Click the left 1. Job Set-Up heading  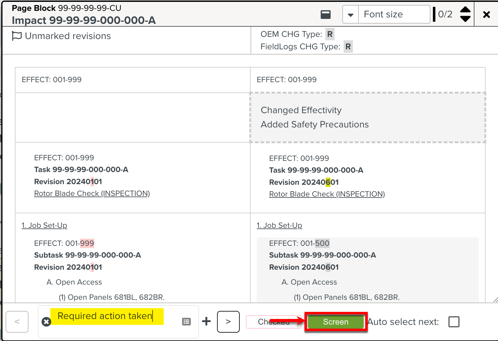pos(44,225)
